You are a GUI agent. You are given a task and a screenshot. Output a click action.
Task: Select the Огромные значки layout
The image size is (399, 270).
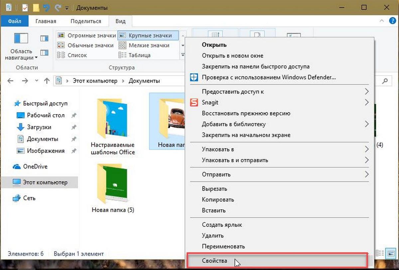point(86,35)
